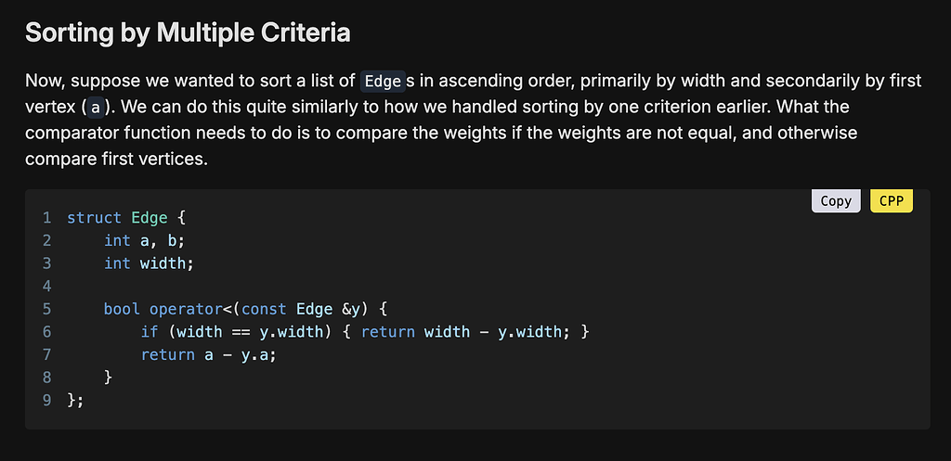
Task: Click line number 9 in the code gutter
Action: coord(46,399)
